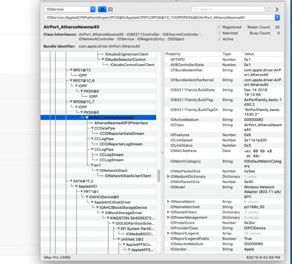Select IOAudioControlUserClient tree item
Image resolution: width=292 pixels, height=264 pixels.
coord(132,65)
